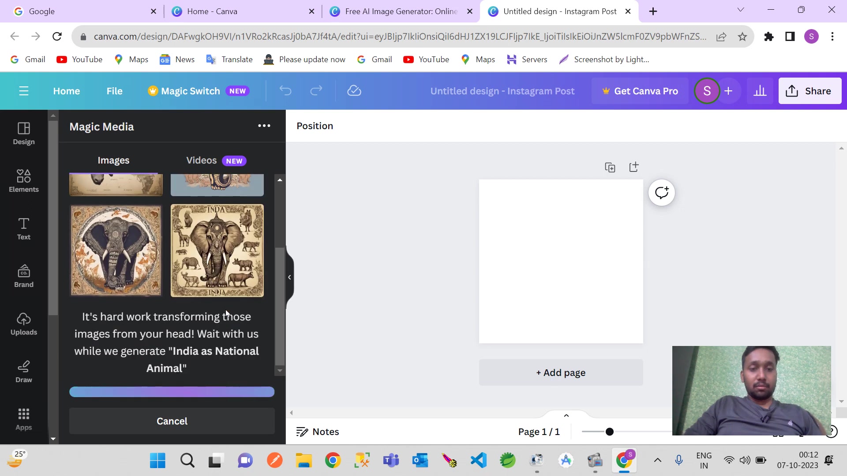Show hidden system tray icons
This screenshot has height=476, width=847.
[657, 461]
